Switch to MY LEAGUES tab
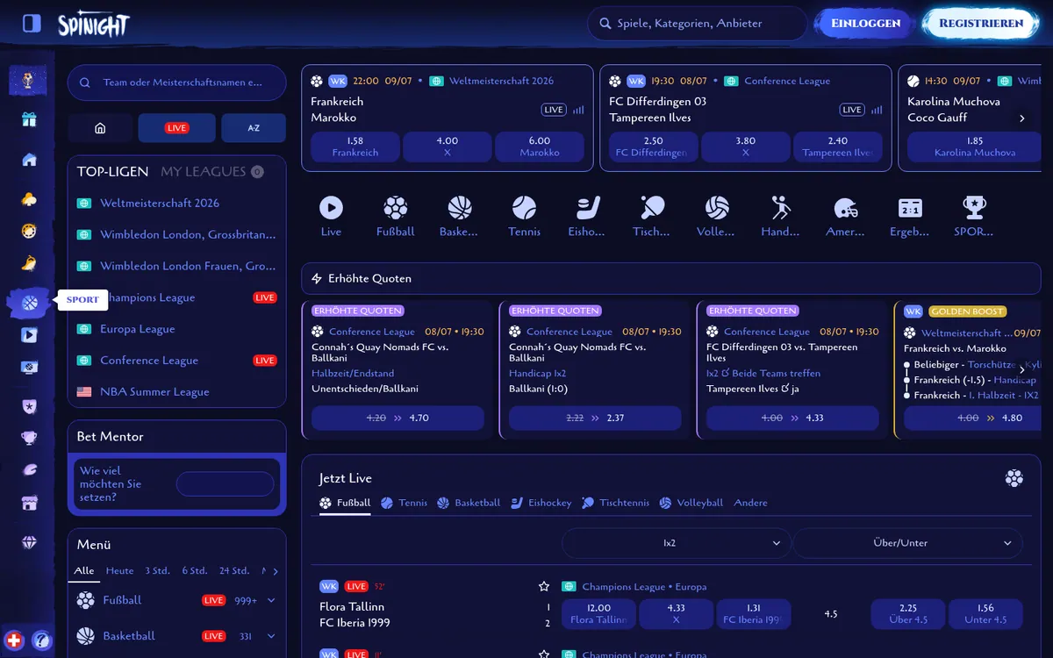 click(211, 172)
